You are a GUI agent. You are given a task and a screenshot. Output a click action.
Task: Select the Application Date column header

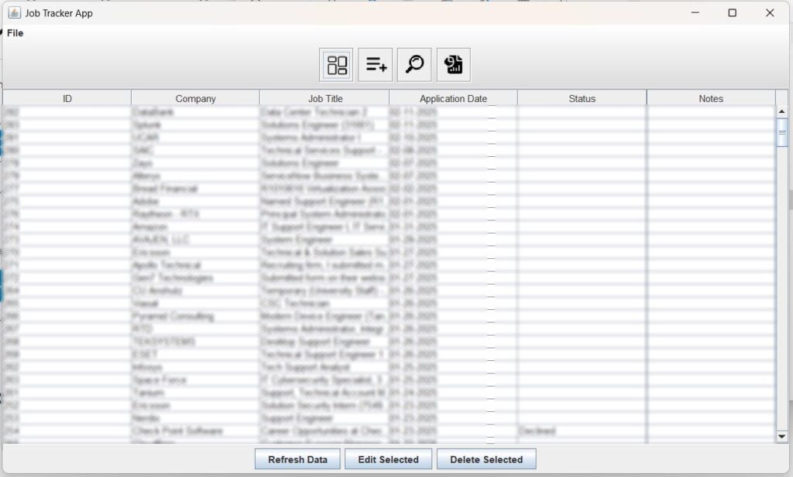click(x=453, y=98)
